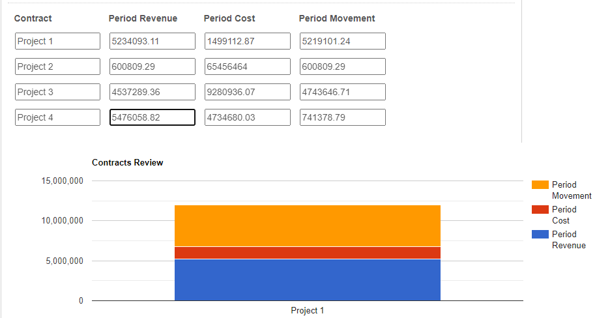Click Period Revenue field showing 600809.29

coord(152,66)
